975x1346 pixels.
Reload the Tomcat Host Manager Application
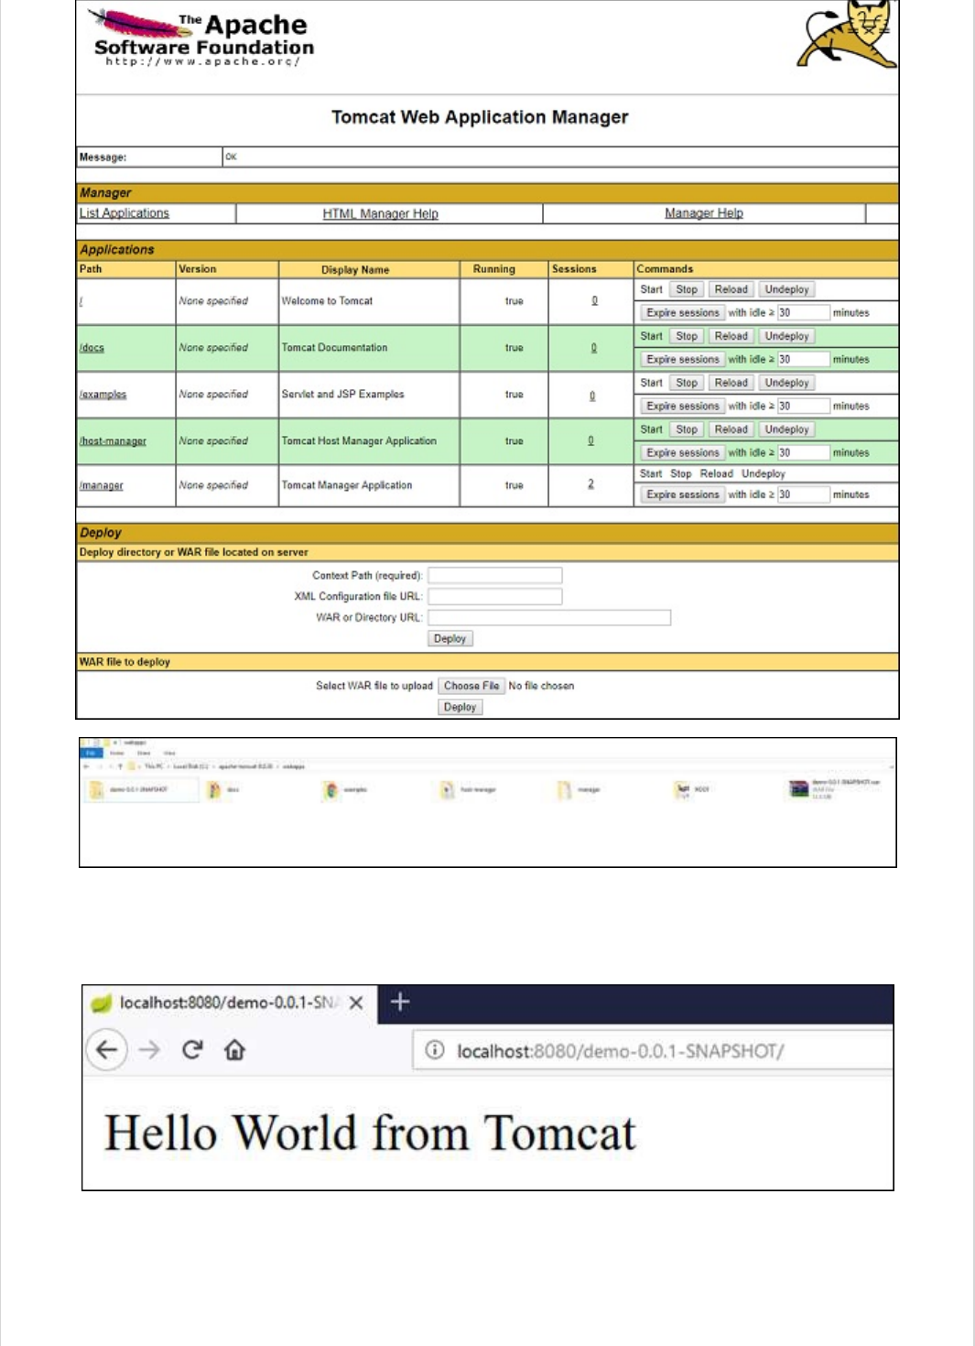pos(731,429)
